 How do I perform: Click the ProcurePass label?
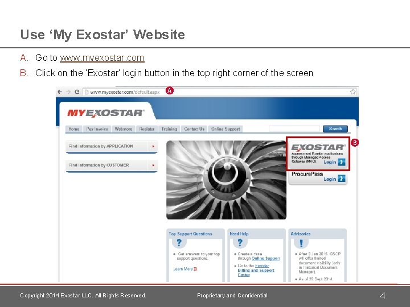pyautogui.click(x=307, y=174)
